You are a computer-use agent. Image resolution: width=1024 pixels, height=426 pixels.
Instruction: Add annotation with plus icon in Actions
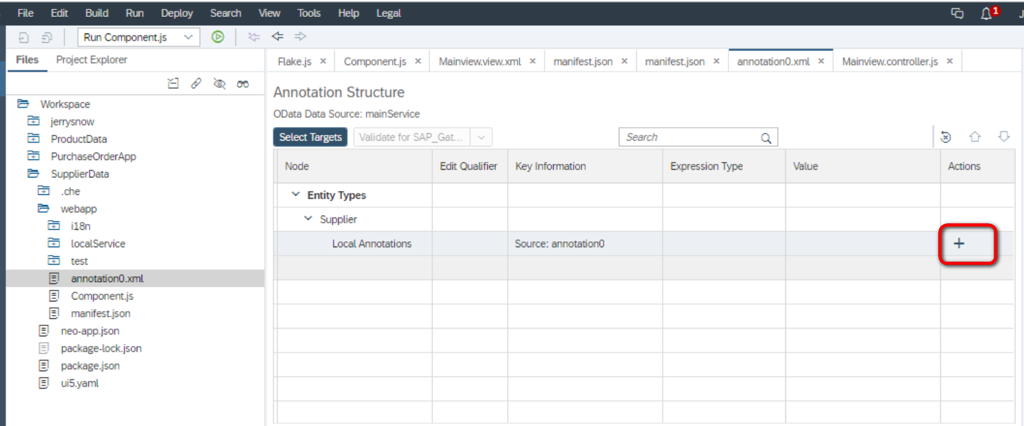pyautogui.click(x=959, y=243)
